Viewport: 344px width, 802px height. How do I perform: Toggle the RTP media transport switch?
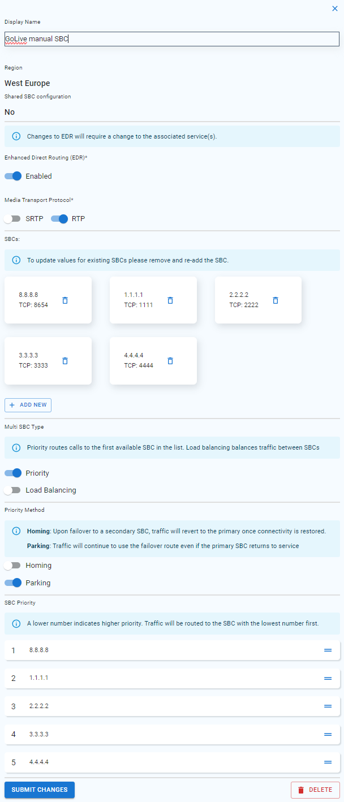[59, 218]
